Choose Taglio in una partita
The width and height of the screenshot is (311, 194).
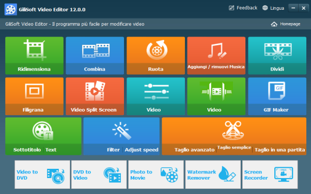coord(279,150)
